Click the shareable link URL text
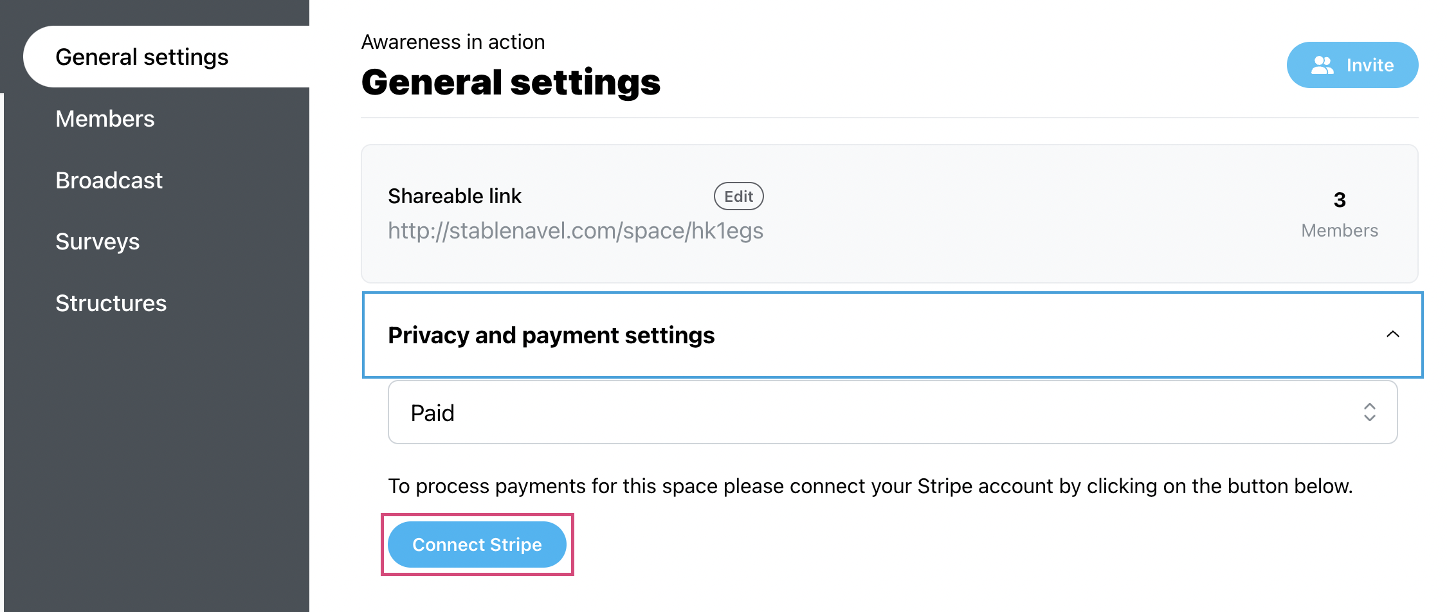Screen dimensions: 1447x612 [x=576, y=231]
